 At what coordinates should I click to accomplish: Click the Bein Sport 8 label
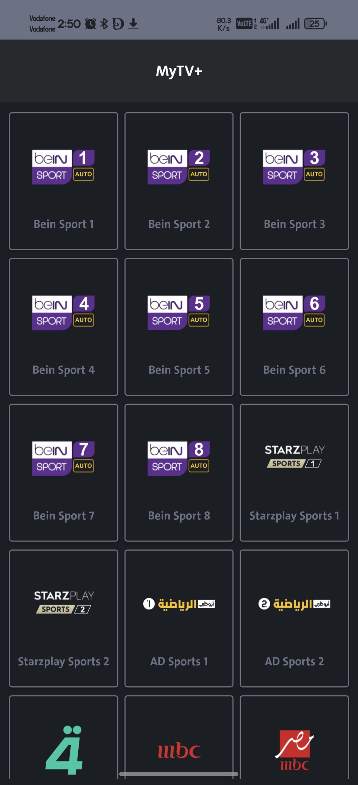[179, 515]
